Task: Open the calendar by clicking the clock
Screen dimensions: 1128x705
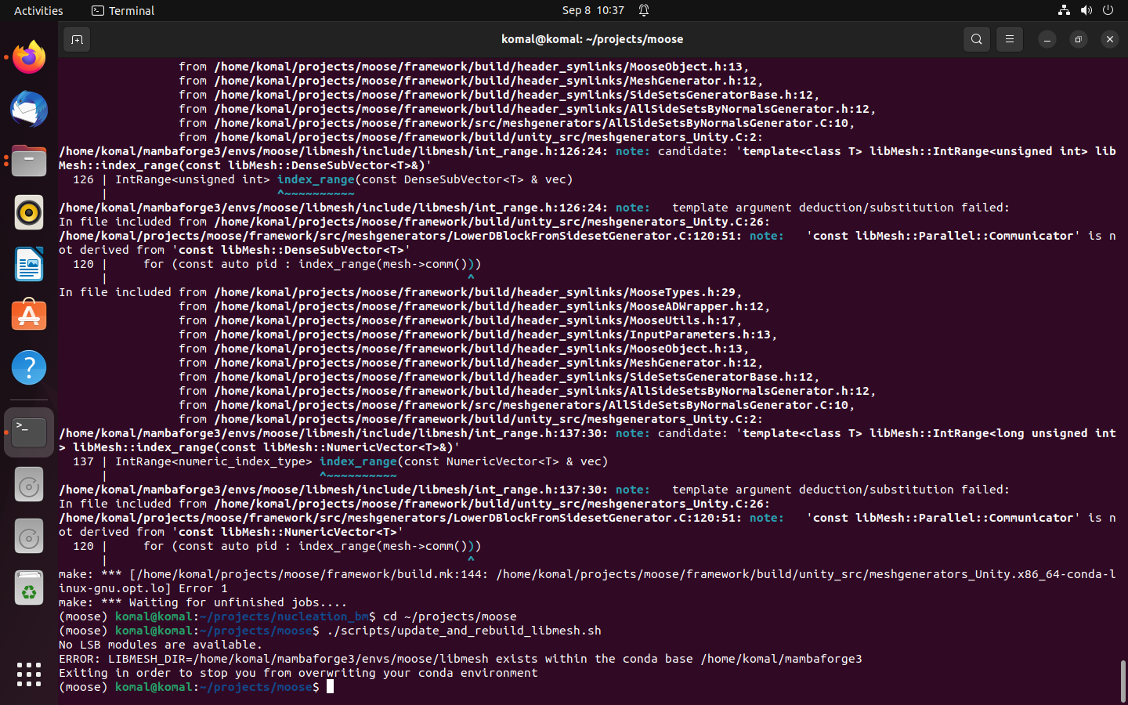Action: tap(592, 10)
